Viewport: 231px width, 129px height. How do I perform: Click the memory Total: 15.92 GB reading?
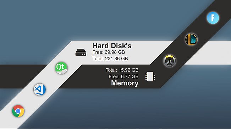click(122, 70)
